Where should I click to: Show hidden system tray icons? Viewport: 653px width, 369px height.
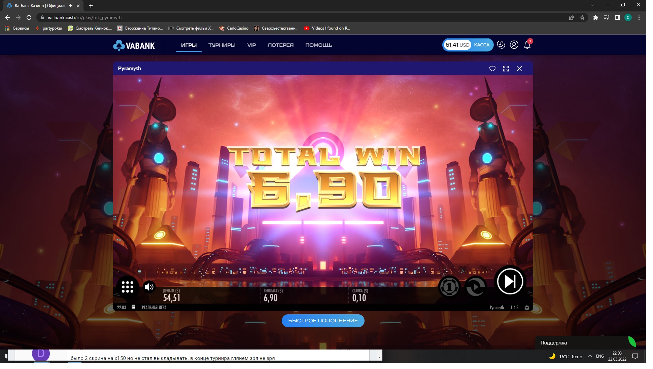(590, 356)
